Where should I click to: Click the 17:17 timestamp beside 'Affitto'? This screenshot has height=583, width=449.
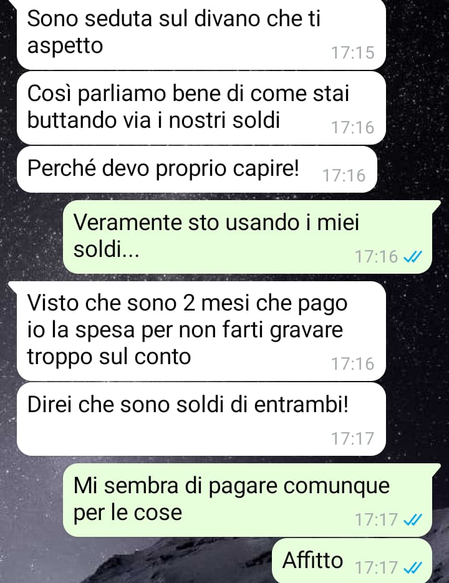[x=377, y=568]
